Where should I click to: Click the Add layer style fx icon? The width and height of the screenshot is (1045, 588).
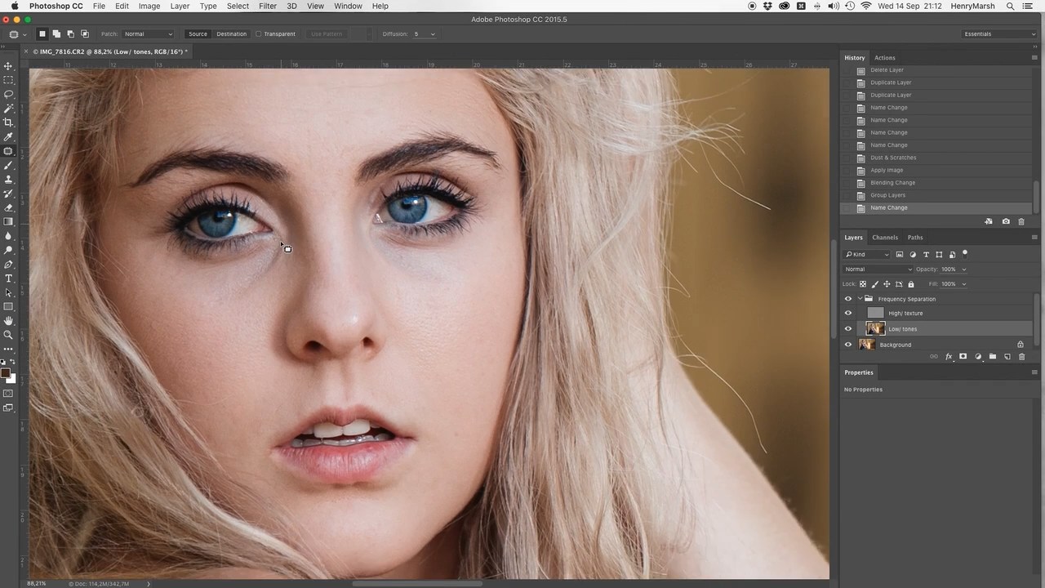949,357
